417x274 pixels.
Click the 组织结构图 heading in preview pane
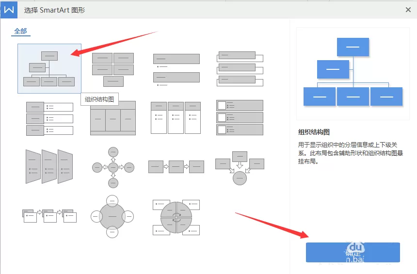tap(314, 132)
